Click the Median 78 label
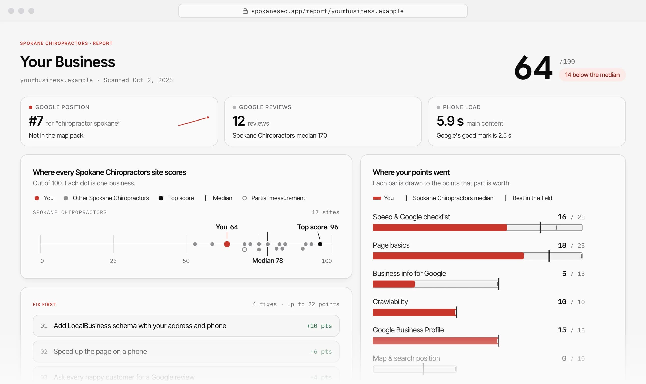The height and width of the screenshot is (384, 646). coord(267,260)
